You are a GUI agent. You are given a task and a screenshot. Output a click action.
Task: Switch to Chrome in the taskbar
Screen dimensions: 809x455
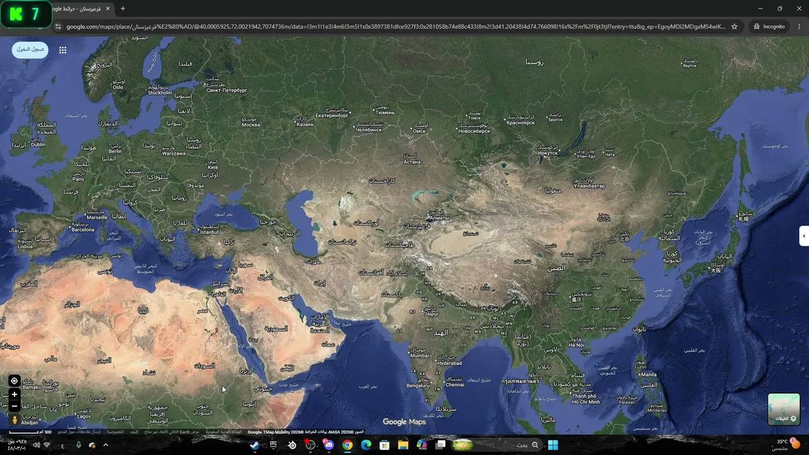[348, 445]
